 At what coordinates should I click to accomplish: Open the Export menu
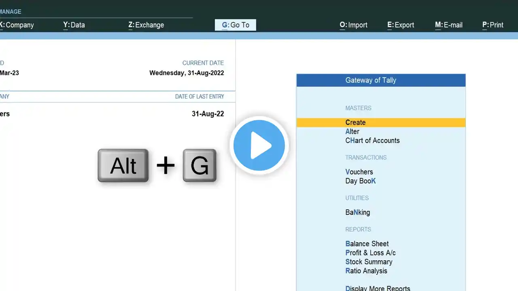tap(401, 25)
